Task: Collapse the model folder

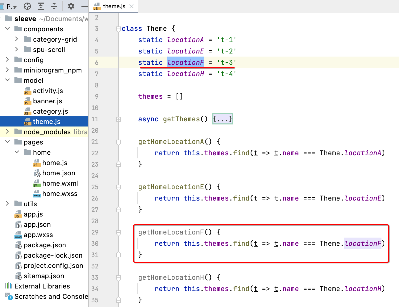Action: (8, 80)
